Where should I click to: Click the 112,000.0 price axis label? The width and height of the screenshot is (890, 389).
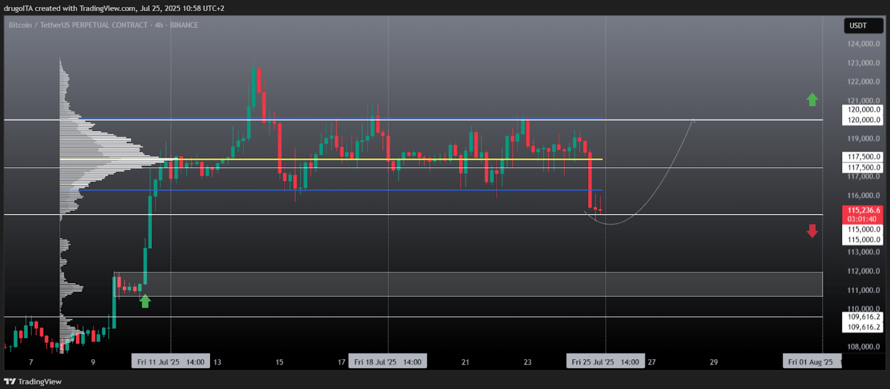pyautogui.click(x=863, y=271)
